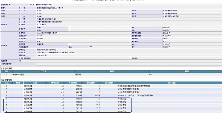Click the 層別 column header
This screenshot has height=113, width=222.
(x=35, y=83)
